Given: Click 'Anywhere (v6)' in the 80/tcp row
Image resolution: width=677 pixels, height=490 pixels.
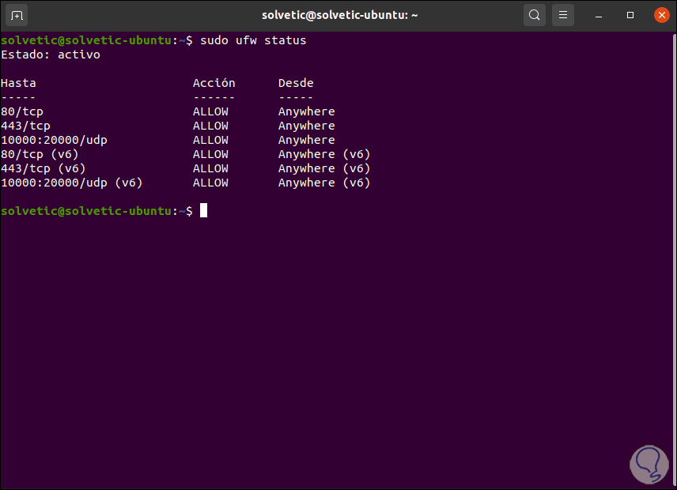Looking at the screenshot, I should [x=324, y=154].
